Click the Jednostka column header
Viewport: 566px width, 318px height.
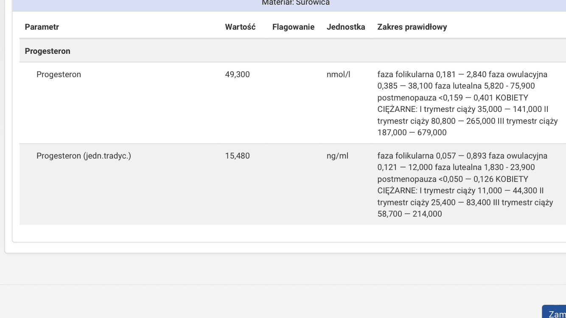[346, 27]
